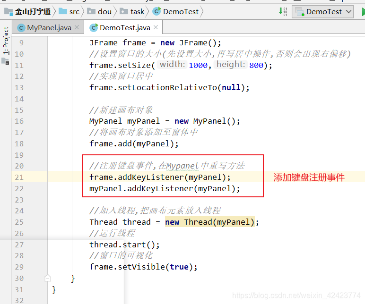Screen dimensions: 365x304
Task: Click the highlighted new Thread(myPanel) expression
Action: (210, 222)
